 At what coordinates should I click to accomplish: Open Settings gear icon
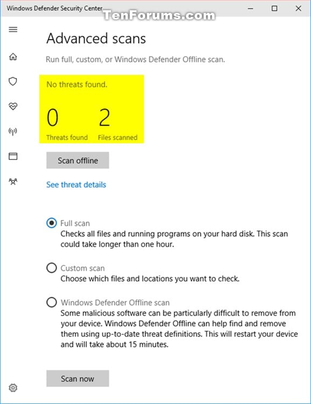(13, 387)
